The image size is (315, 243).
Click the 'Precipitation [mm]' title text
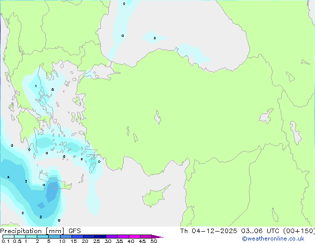coord(32,231)
